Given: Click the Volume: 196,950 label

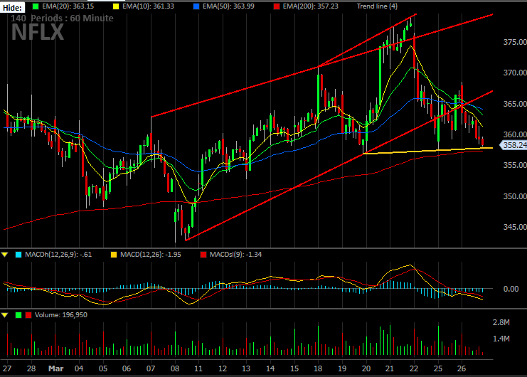Looking at the screenshot, I should pos(61,315).
